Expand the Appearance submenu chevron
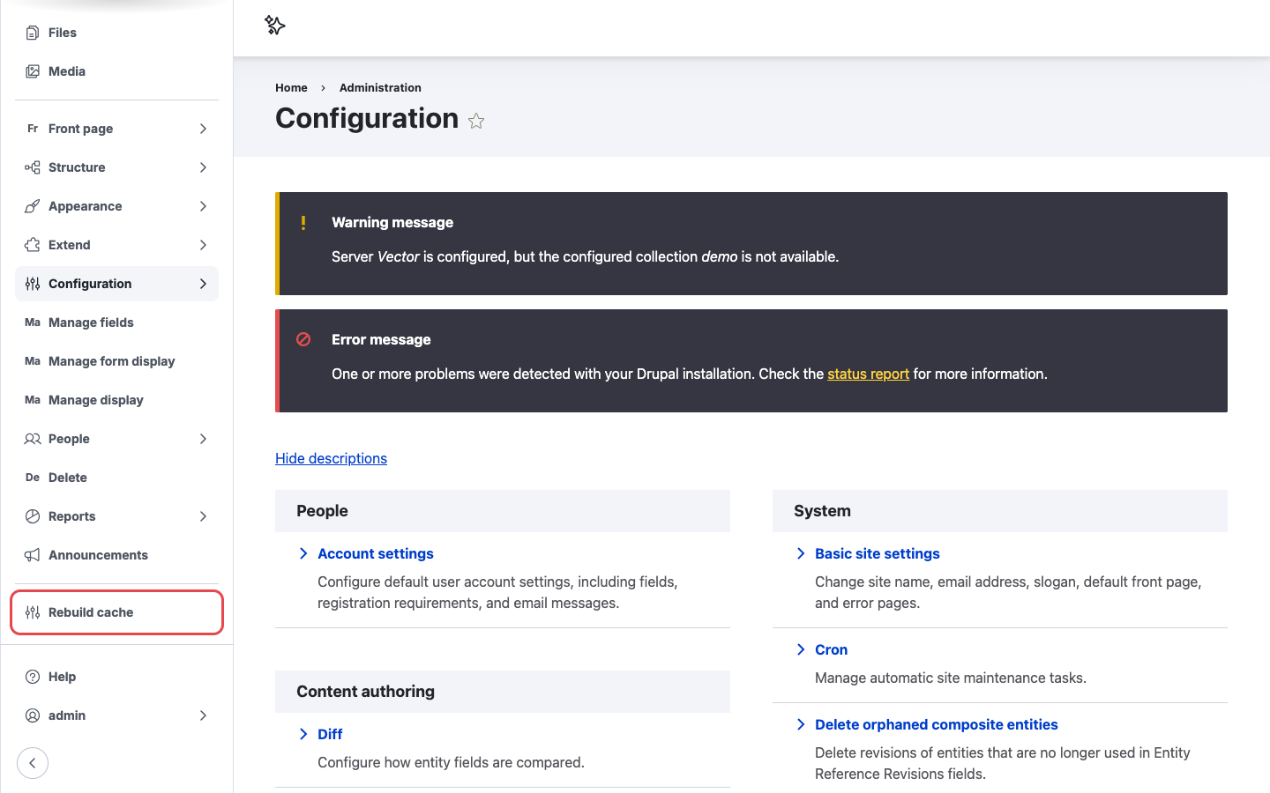This screenshot has height=793, width=1270. (203, 206)
